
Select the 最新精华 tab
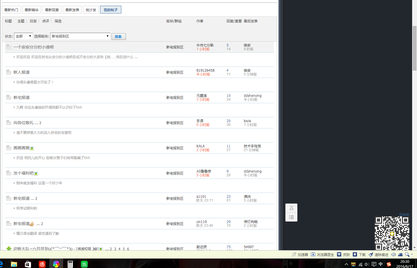point(32,10)
